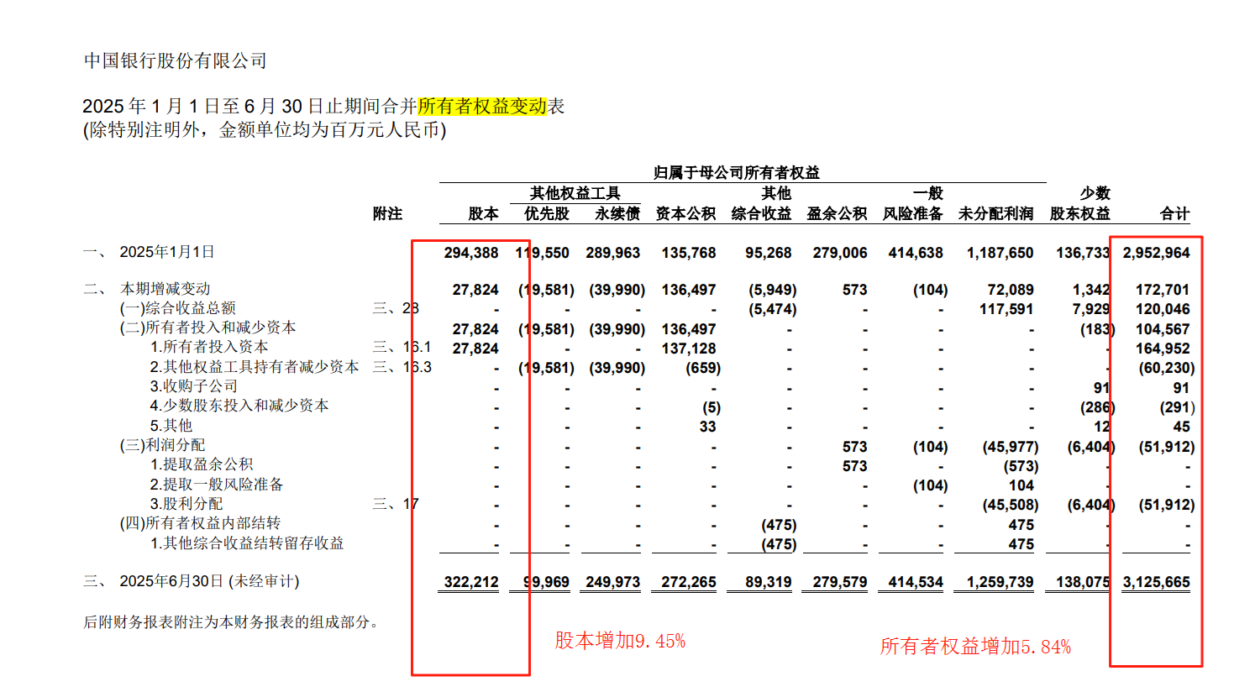Select the highlighted title words 所有者权益变动

[482, 106]
